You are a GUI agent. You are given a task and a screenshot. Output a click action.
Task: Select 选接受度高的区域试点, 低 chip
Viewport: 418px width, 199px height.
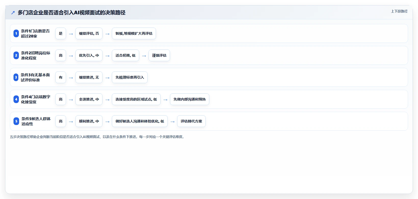click(x=136, y=99)
